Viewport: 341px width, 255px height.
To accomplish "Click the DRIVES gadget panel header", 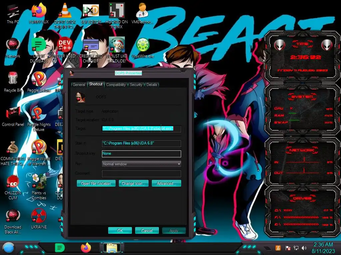I will (x=302, y=198).
